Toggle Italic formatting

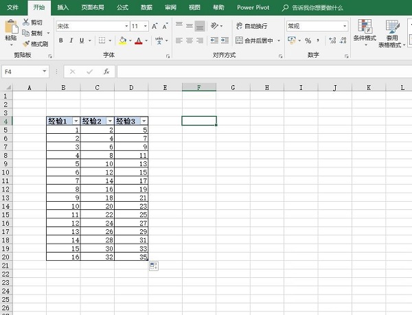[71, 40]
